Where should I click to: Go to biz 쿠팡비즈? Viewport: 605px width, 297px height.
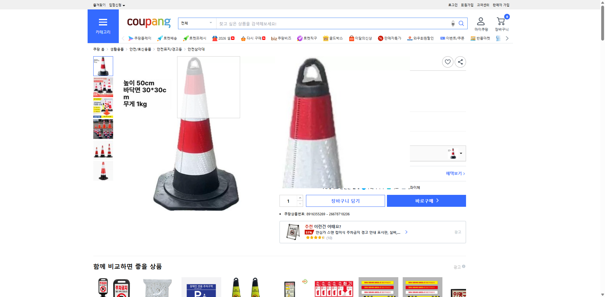[281, 38]
